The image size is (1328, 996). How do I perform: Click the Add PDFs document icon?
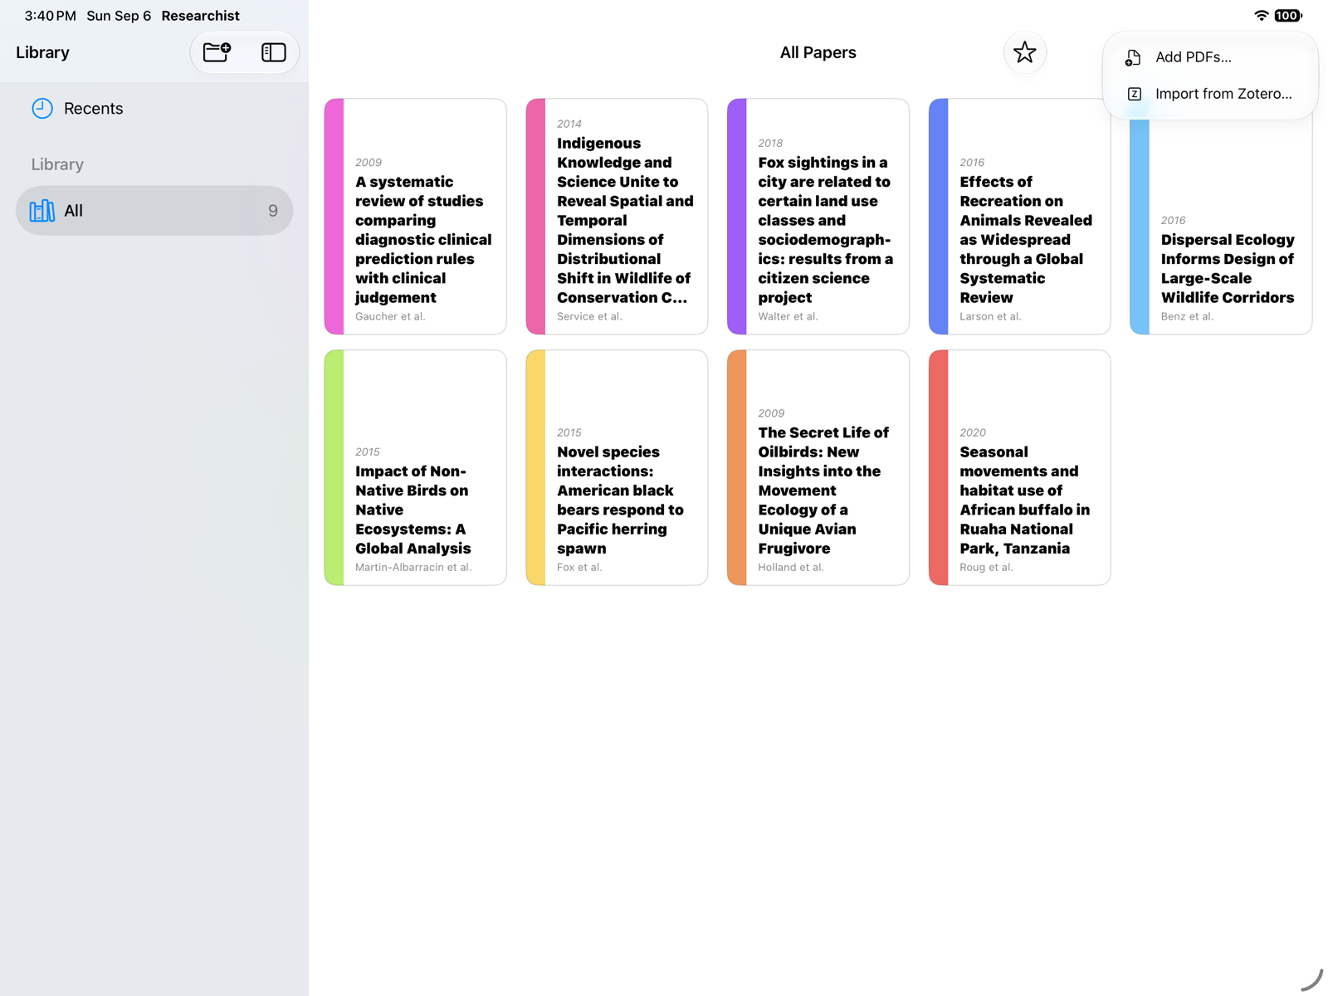click(1133, 57)
